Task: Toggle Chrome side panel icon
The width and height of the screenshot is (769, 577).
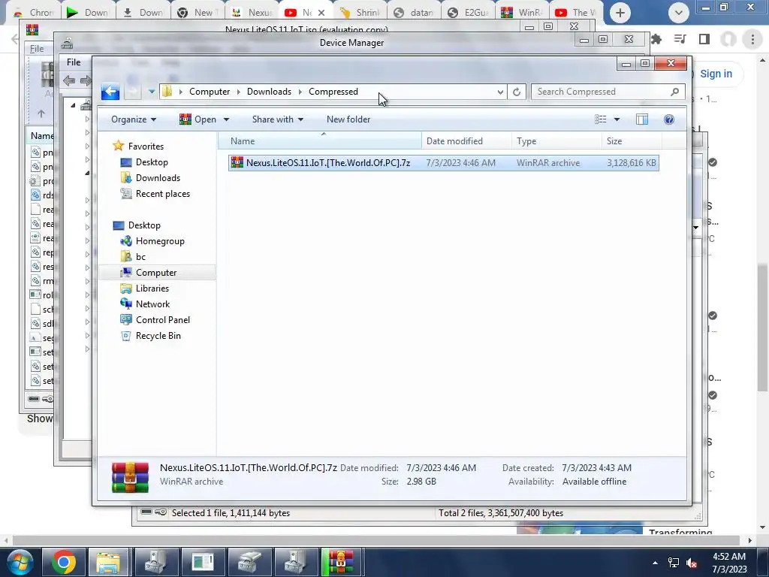Action: tap(704, 39)
